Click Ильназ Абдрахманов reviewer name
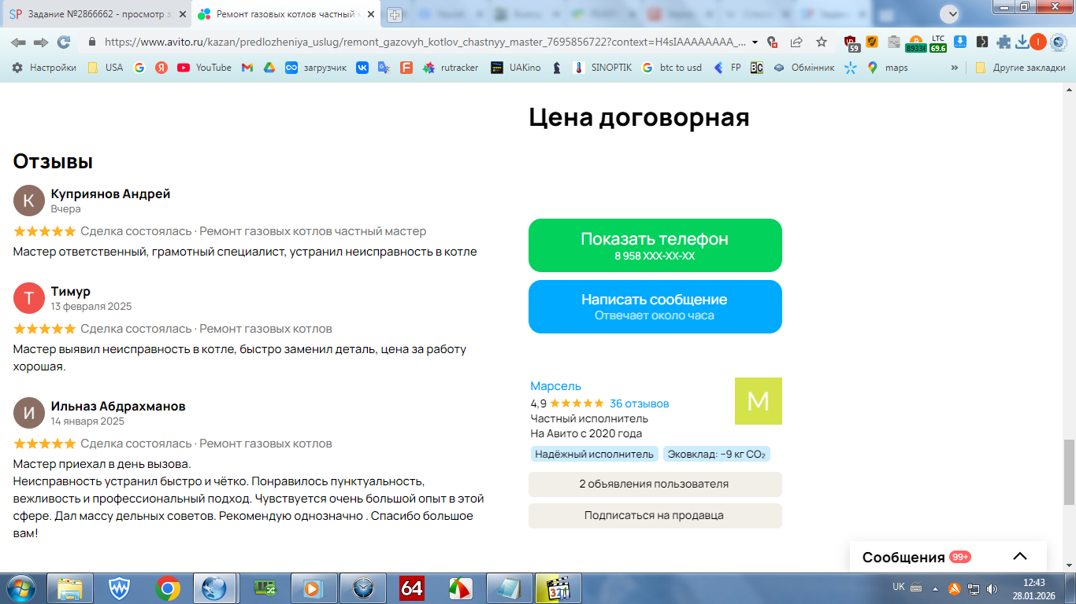This screenshot has width=1076, height=604. [118, 407]
